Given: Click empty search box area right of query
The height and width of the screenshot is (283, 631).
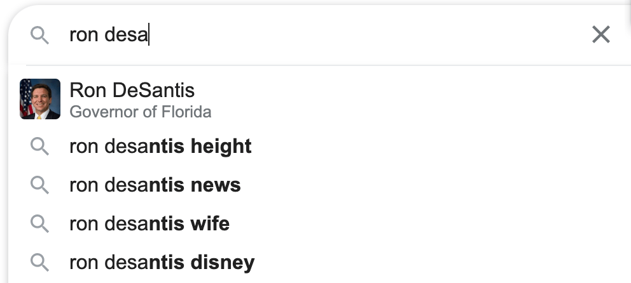Looking at the screenshot, I should point(369,35).
